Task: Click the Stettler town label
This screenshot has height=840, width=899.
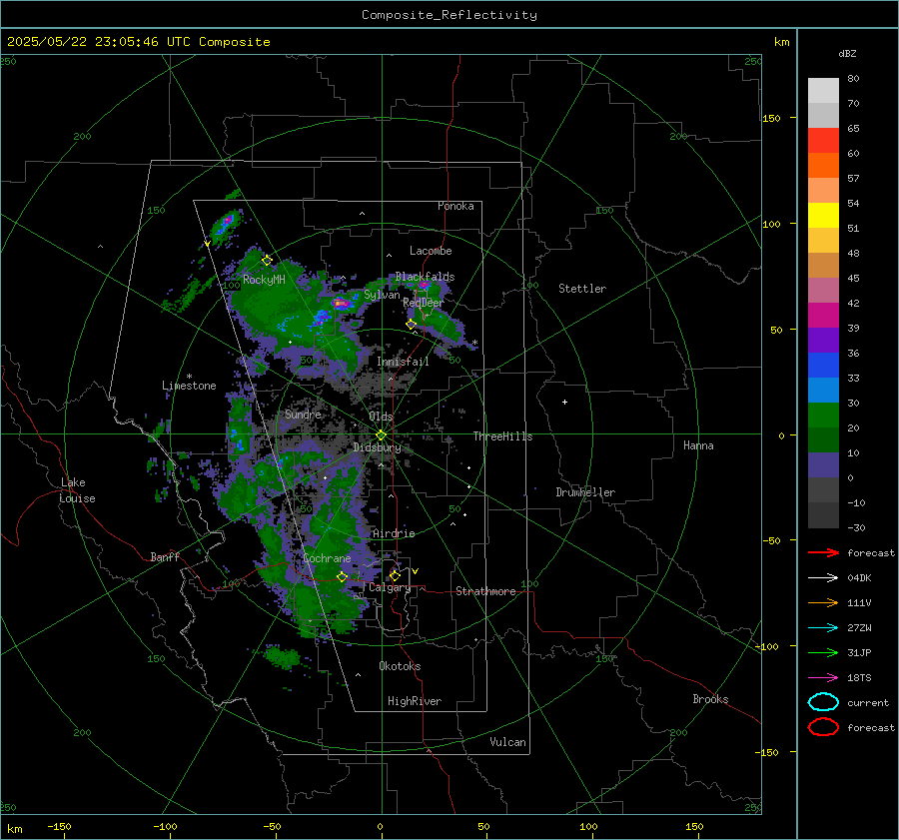Action: (582, 289)
